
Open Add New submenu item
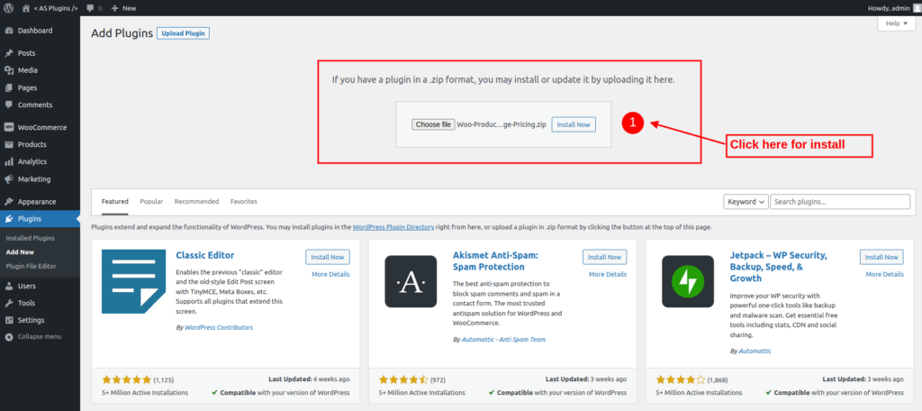[x=20, y=252]
